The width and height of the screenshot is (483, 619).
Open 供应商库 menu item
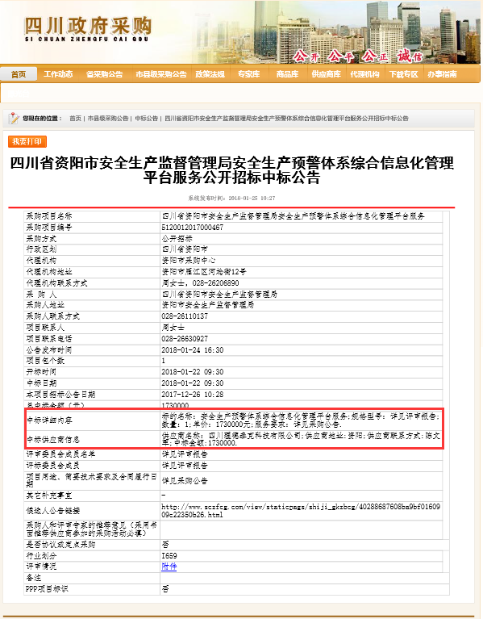(326, 73)
